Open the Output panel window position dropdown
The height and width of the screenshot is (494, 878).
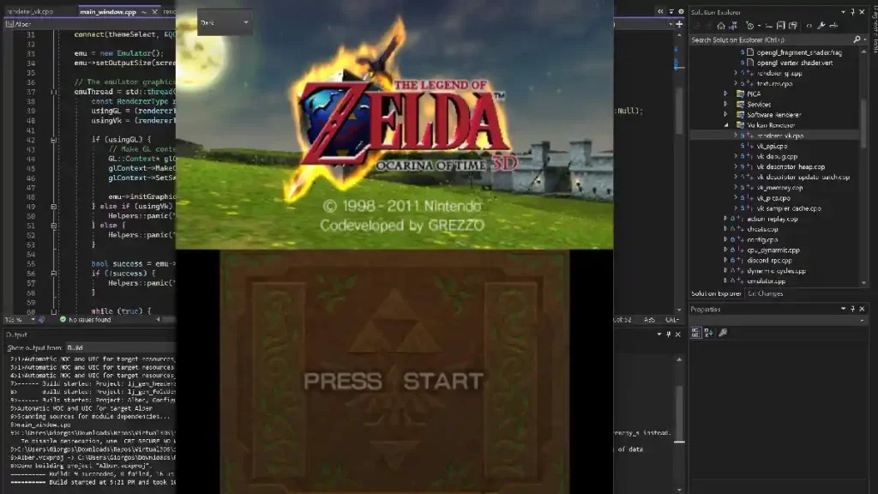[x=658, y=334]
